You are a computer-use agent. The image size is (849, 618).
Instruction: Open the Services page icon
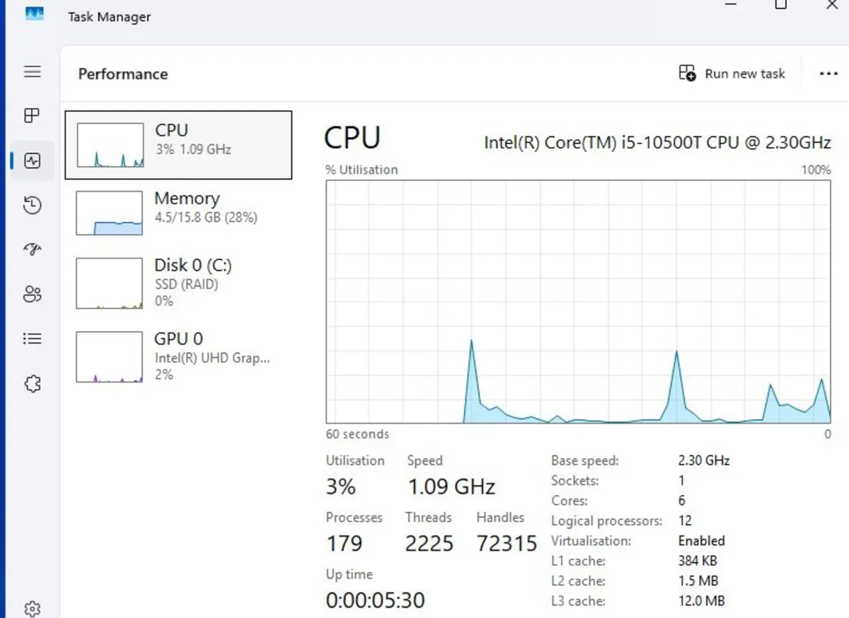click(32, 383)
